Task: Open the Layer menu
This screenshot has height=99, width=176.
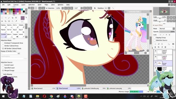Action: point(23,5)
